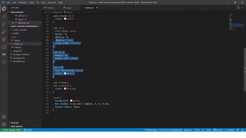Click the code minimap overview
Viewport: 246px width, 138px height.
pos(236,22)
